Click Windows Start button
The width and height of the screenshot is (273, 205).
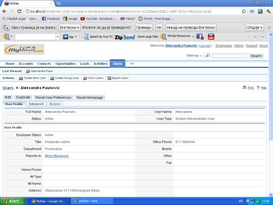pos(11,201)
